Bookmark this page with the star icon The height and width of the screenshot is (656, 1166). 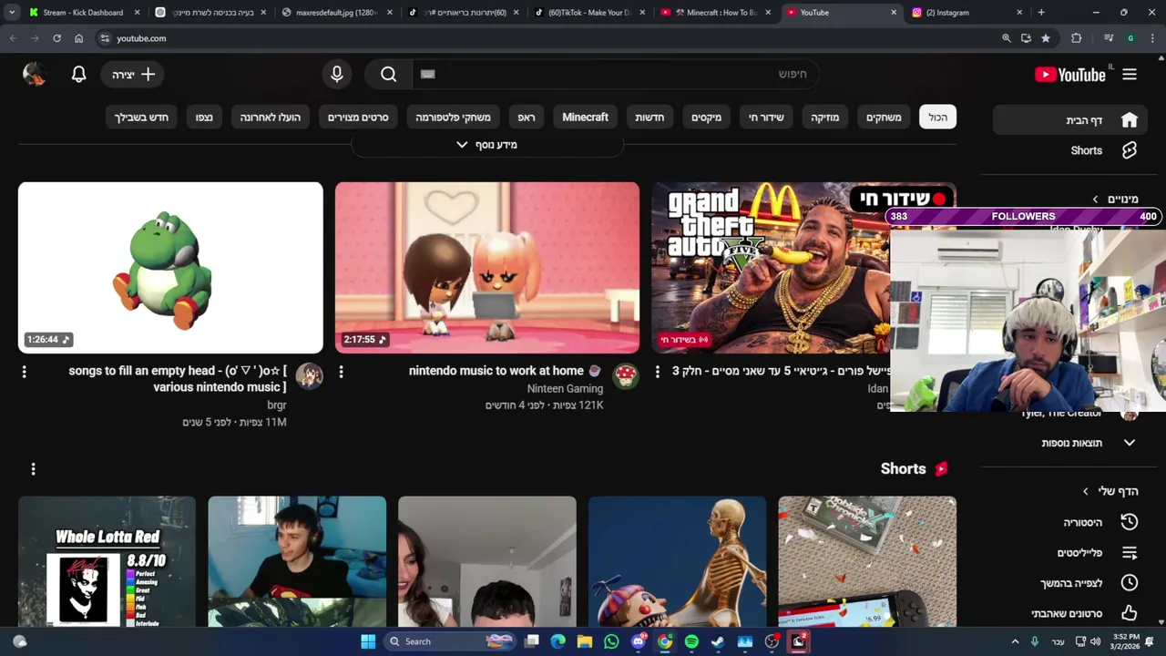[x=1046, y=38]
